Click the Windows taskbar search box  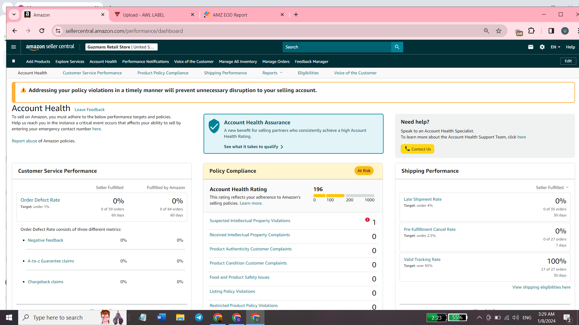click(72, 317)
